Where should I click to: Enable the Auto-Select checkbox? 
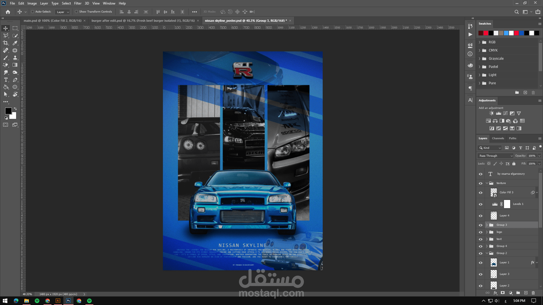[33, 12]
